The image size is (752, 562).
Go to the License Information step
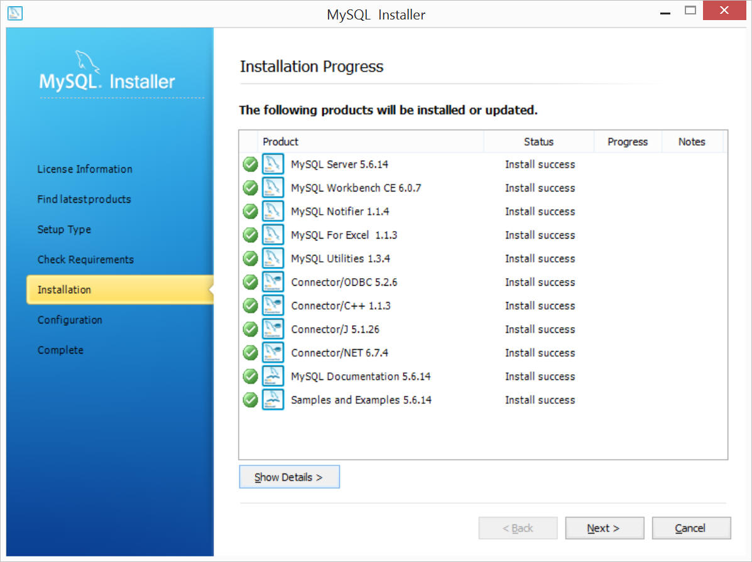point(85,170)
